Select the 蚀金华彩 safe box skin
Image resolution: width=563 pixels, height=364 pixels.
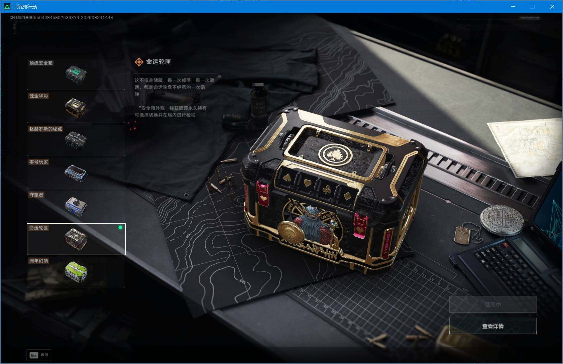coord(76,107)
